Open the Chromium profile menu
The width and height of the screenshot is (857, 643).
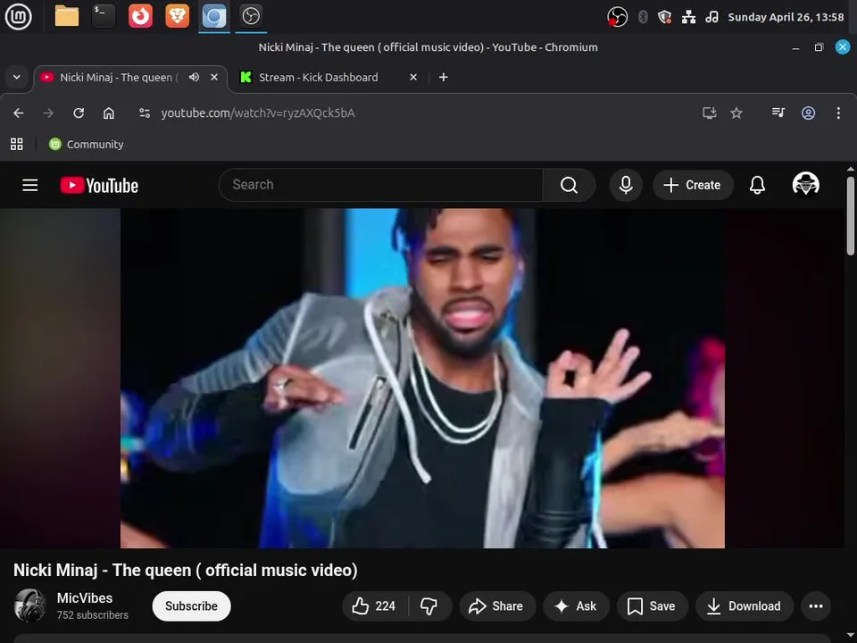809,113
